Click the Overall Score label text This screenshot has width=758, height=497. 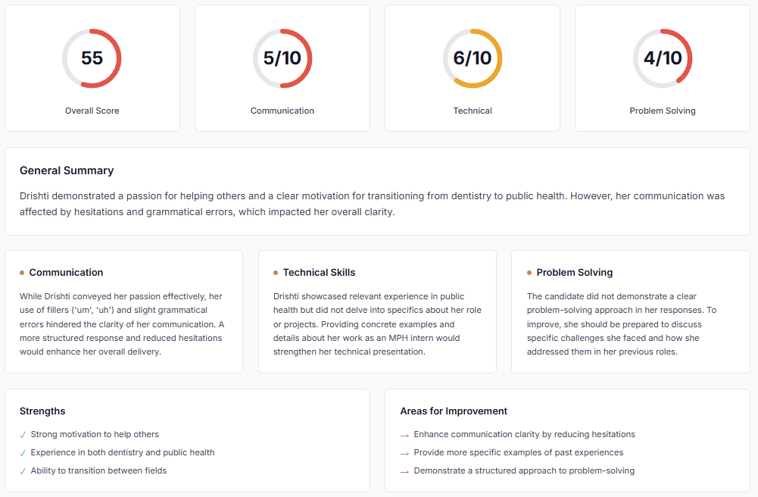(x=92, y=111)
